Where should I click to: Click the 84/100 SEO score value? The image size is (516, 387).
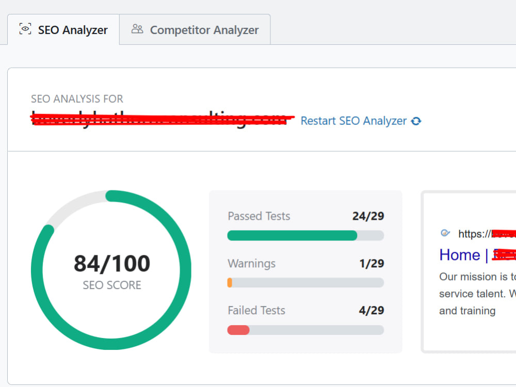112,264
